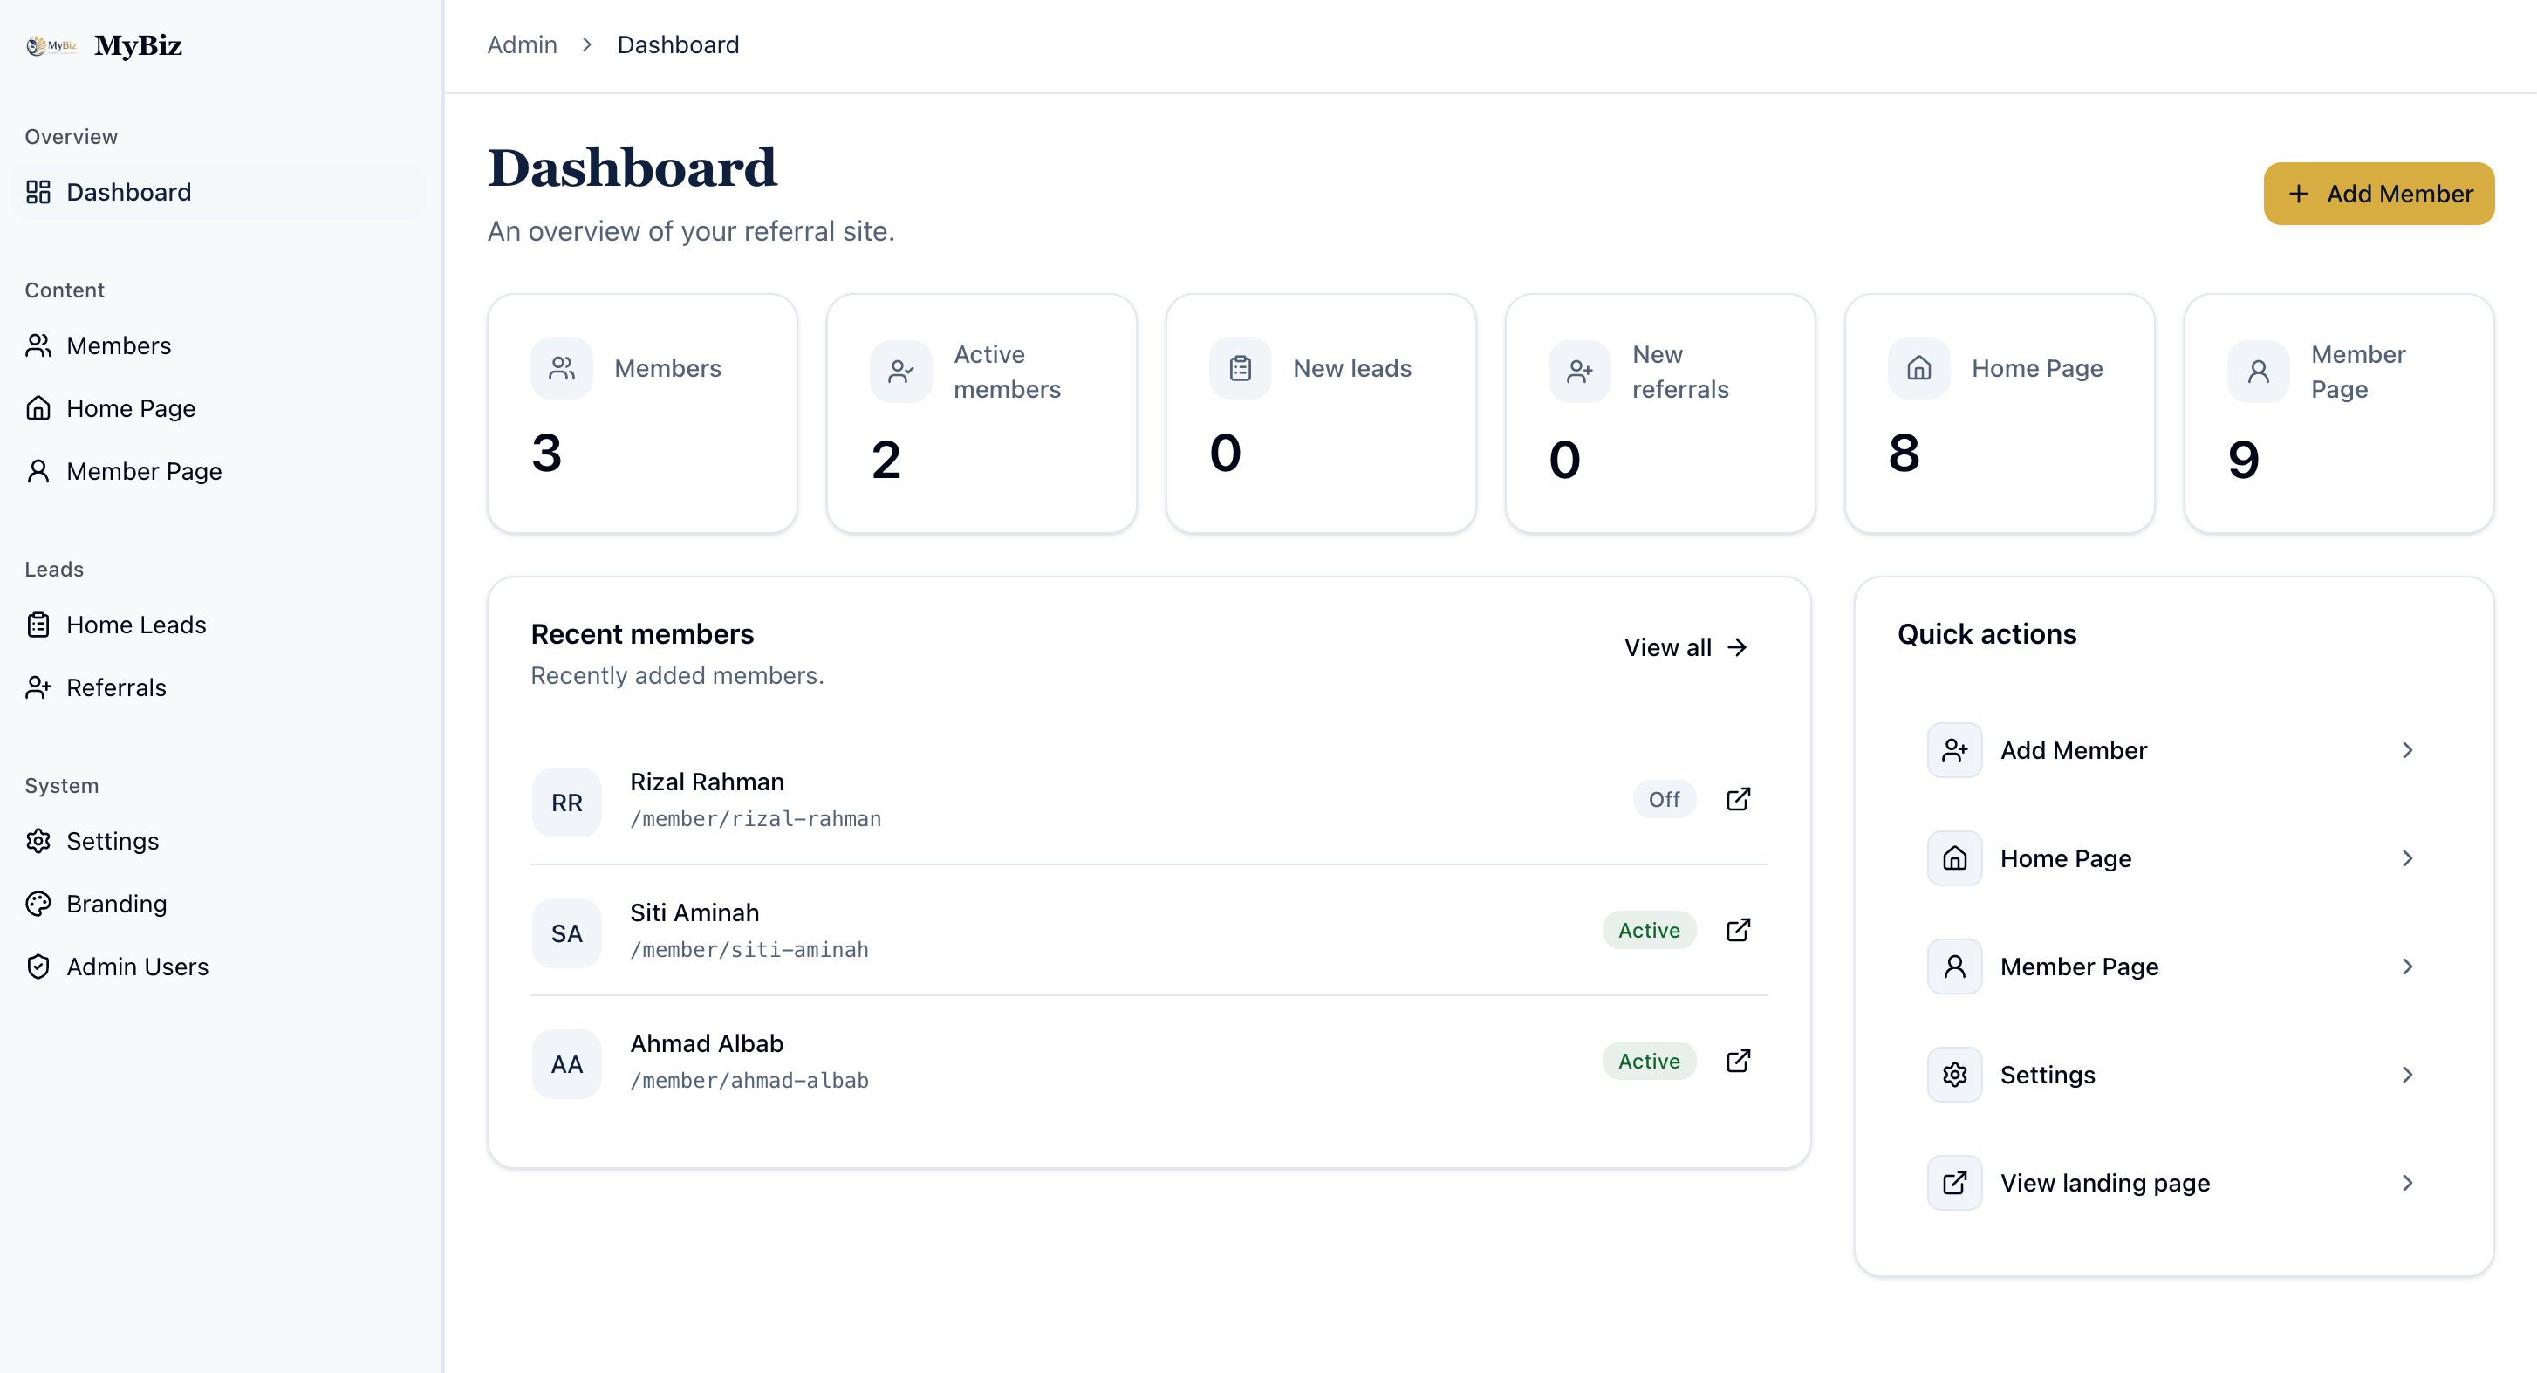2537x1373 pixels.
Task: Click View all recent members link
Action: point(1686,647)
